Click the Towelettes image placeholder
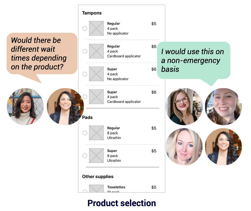Image resolution: width=251 pixels, height=211 pixels. pyautogui.click(x=96, y=188)
